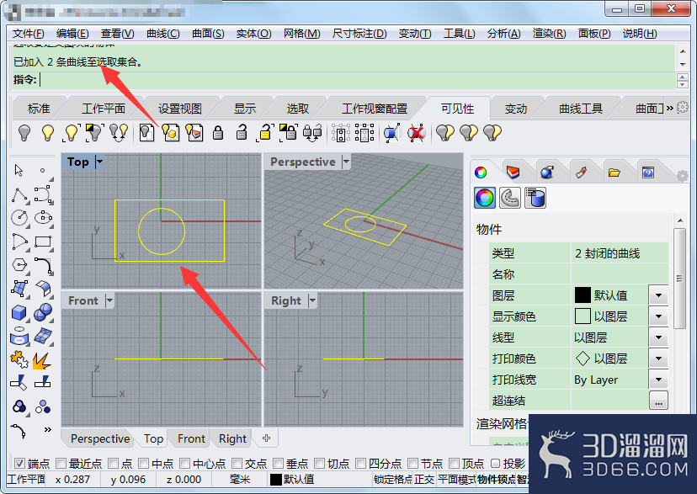This screenshot has width=697, height=494.
Task: Click the swap locked objects double padlock icon
Action: [312, 133]
